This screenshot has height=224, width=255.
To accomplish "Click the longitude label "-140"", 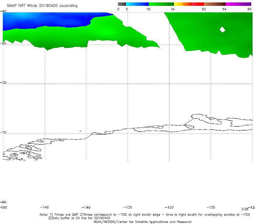I will (x=86, y=207).
